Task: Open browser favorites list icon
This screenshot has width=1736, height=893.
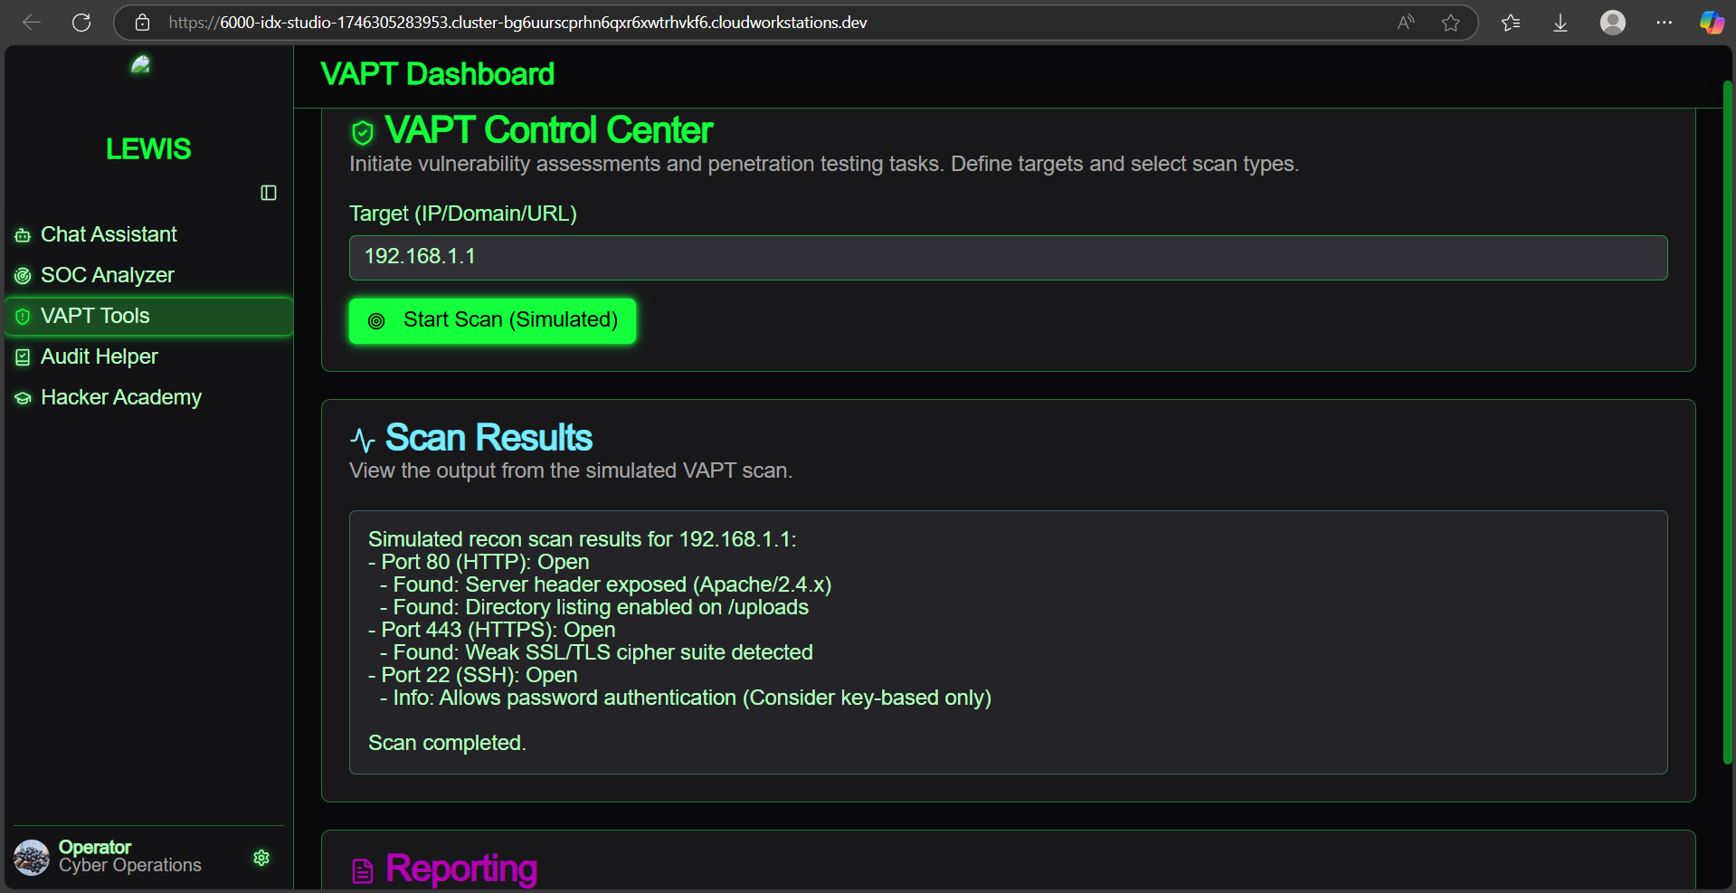Action: 1510,23
